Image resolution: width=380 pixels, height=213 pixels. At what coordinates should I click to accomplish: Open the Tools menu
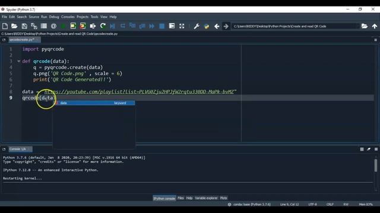(94, 17)
